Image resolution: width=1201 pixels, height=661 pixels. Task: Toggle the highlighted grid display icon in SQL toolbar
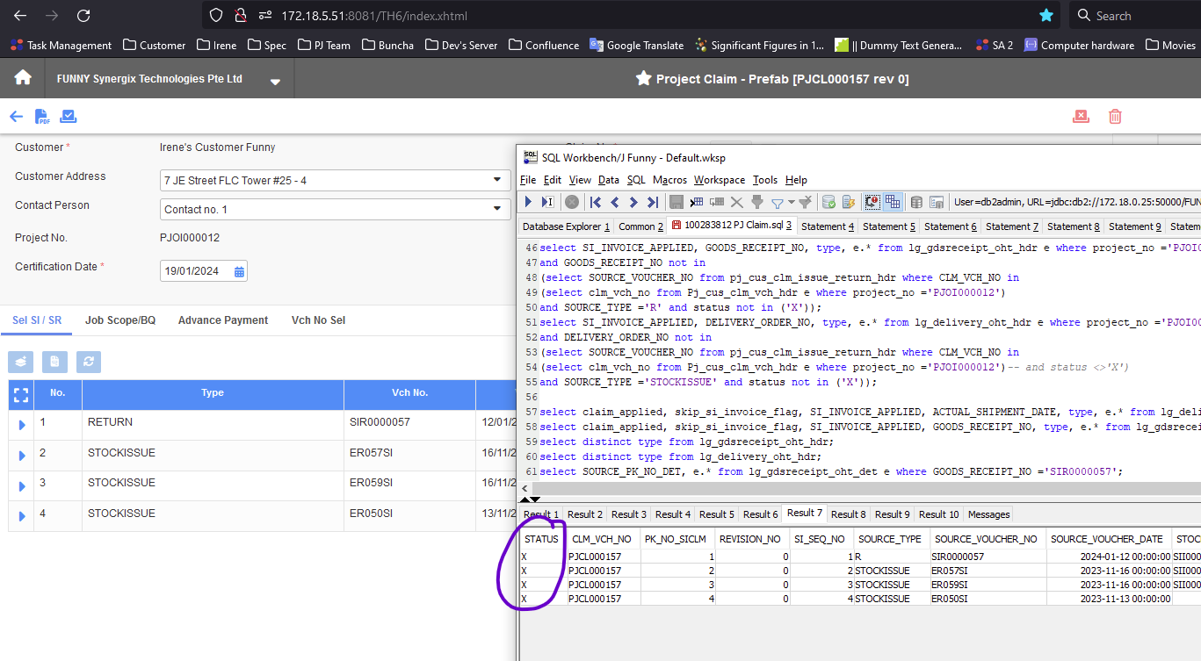[893, 202]
